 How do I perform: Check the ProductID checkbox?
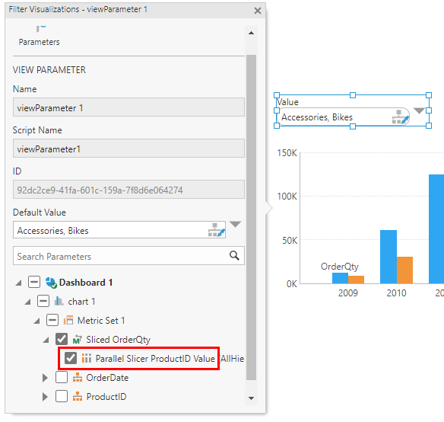pyautogui.click(x=62, y=396)
